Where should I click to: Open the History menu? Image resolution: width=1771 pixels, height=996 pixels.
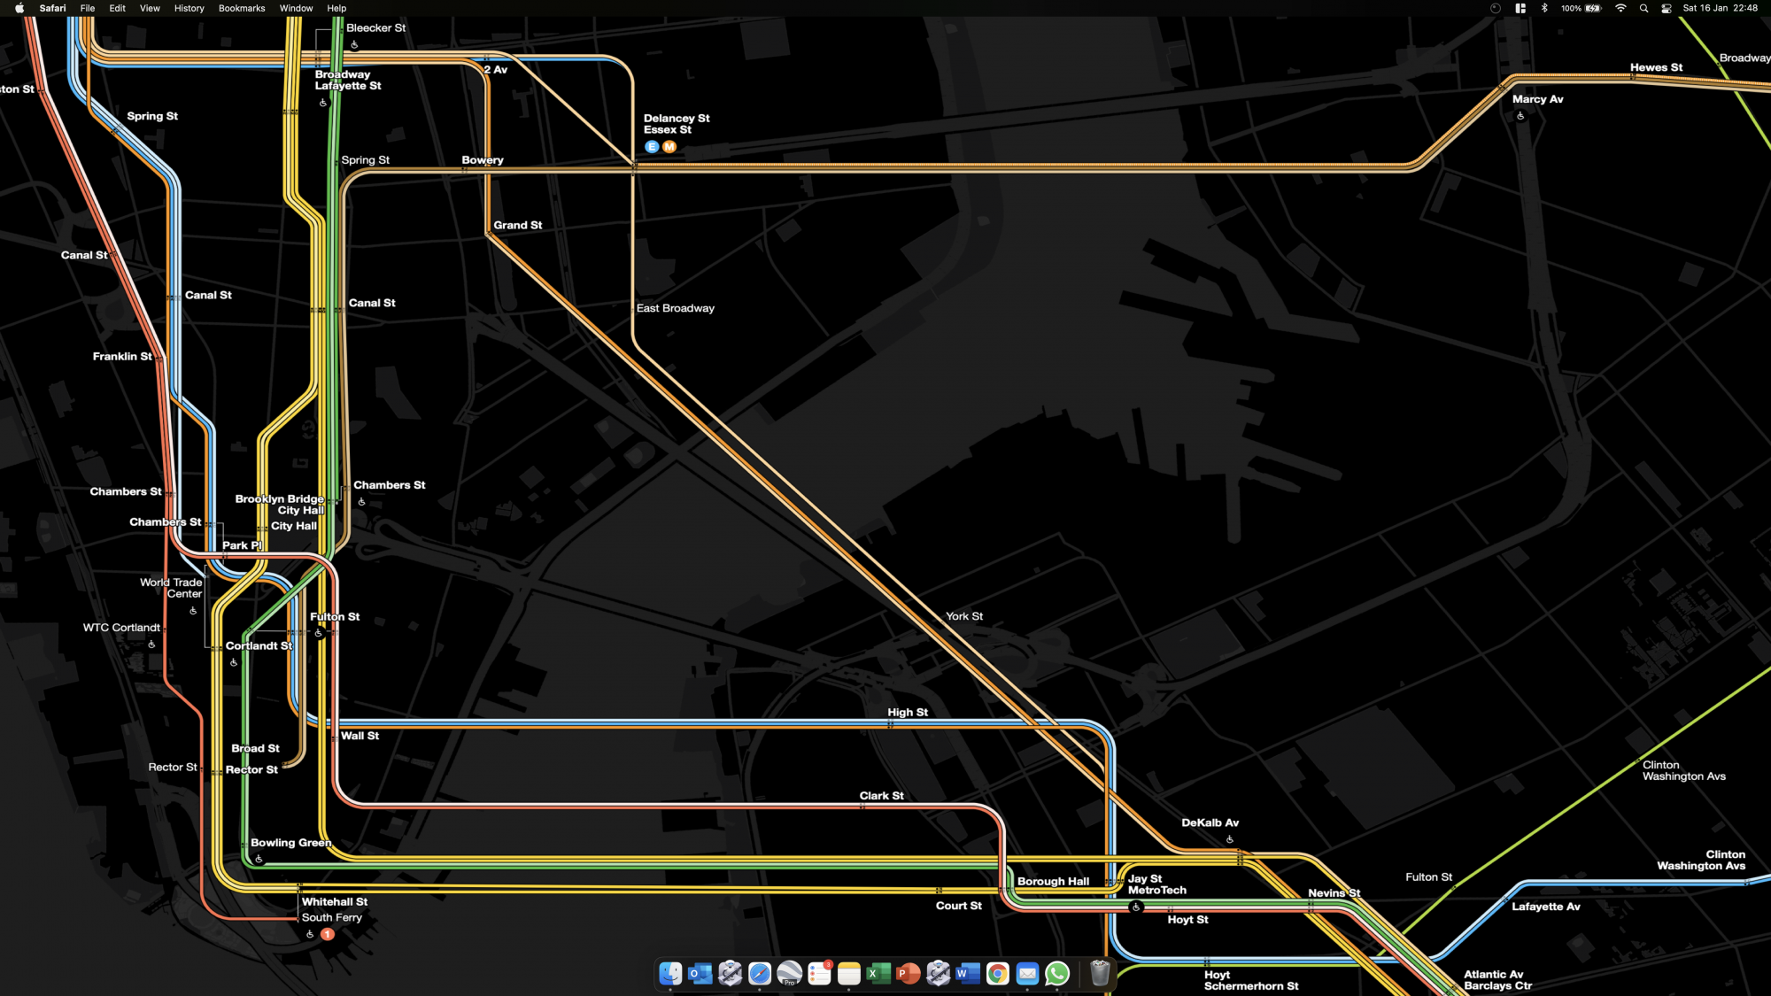[189, 8]
